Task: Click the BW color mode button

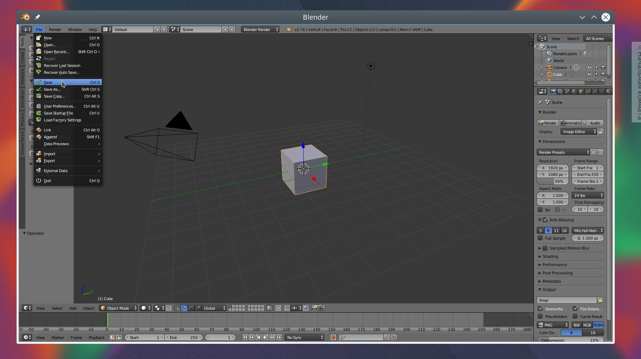Action: [x=577, y=325]
